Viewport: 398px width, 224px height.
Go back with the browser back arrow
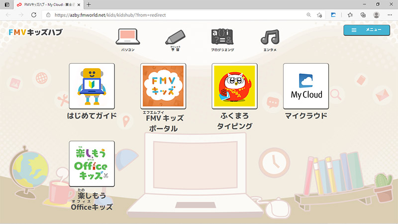8,15
